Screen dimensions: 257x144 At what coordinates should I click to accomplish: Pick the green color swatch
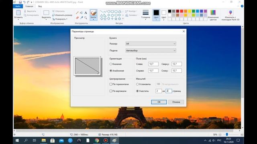tap(194, 11)
